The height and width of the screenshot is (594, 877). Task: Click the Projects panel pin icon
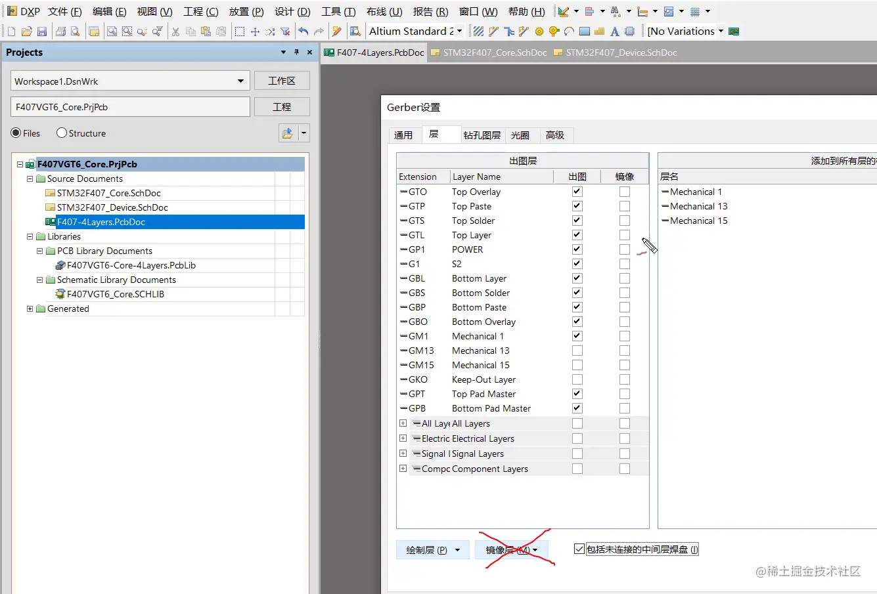pos(296,53)
